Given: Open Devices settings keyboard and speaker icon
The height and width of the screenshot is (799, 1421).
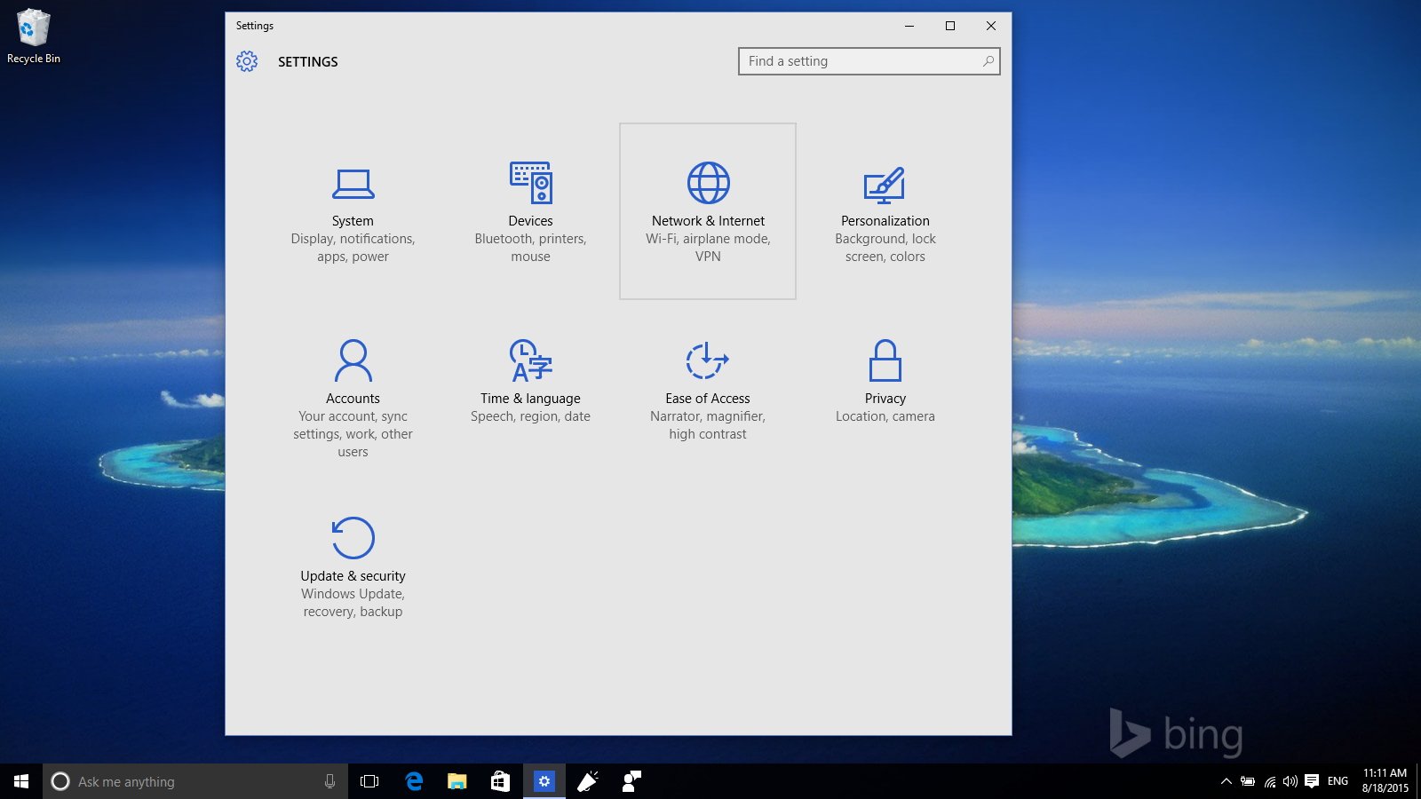Looking at the screenshot, I should pyautogui.click(x=530, y=183).
